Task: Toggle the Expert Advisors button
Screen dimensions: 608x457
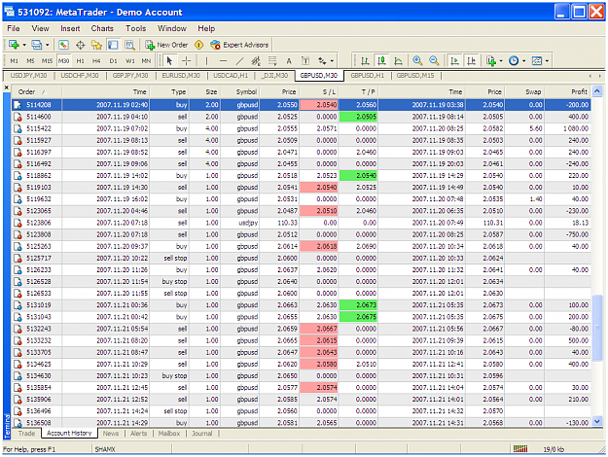Action: coord(239,45)
